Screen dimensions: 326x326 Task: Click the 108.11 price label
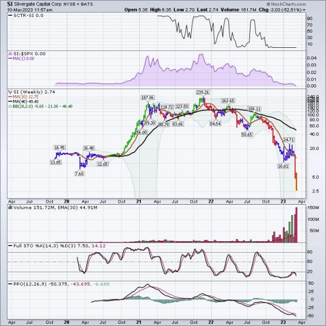pos(254,109)
